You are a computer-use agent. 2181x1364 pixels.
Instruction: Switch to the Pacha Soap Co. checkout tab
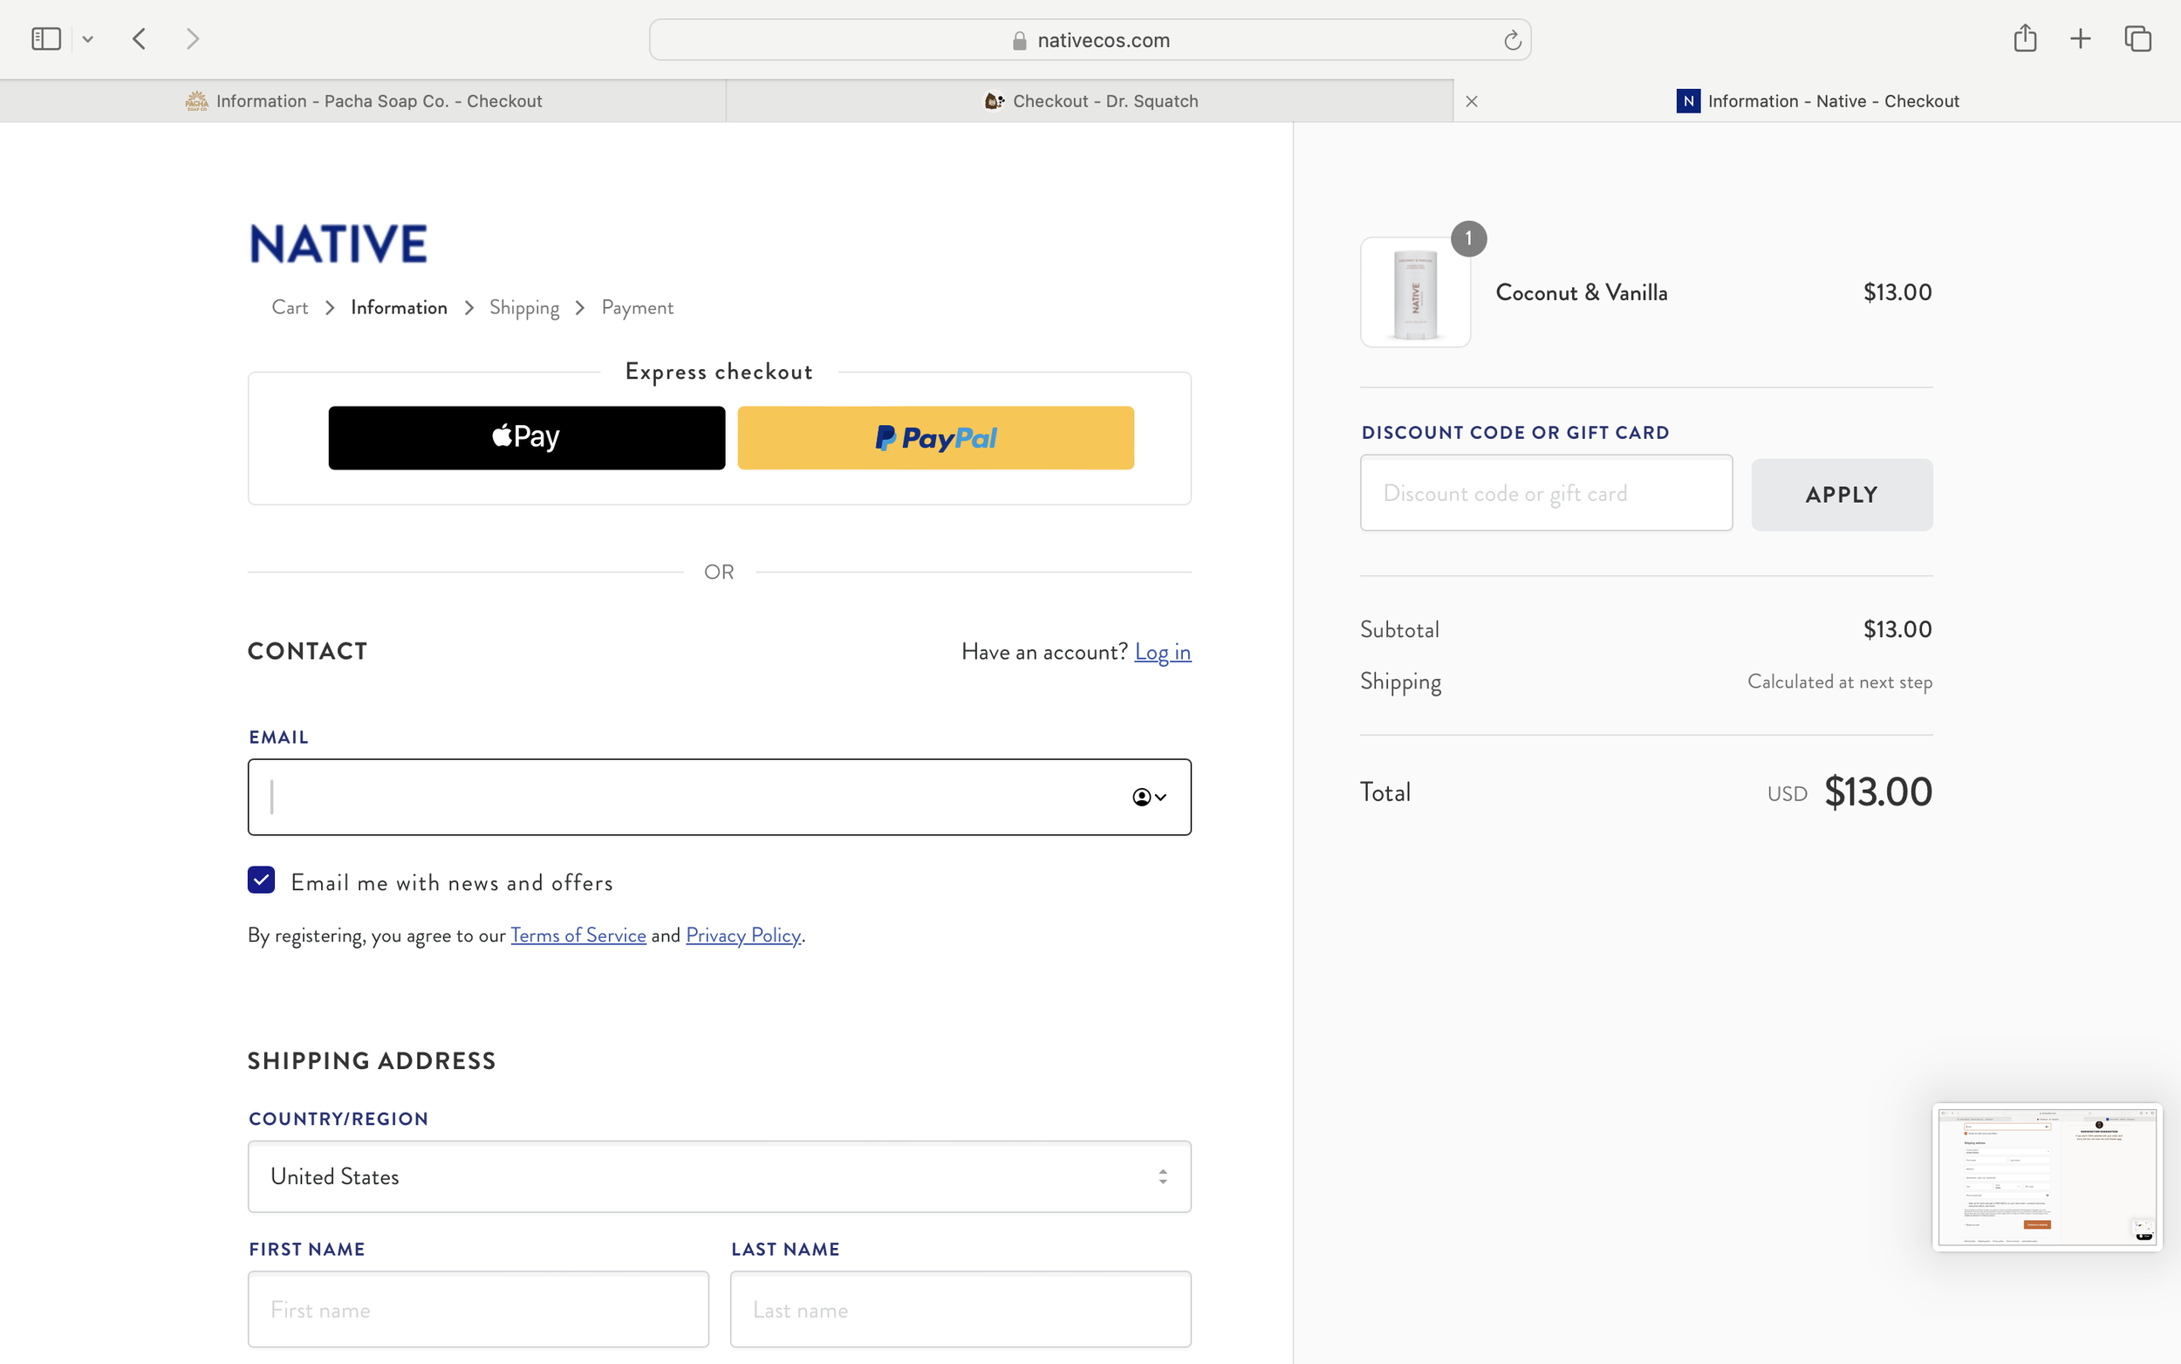[363, 100]
